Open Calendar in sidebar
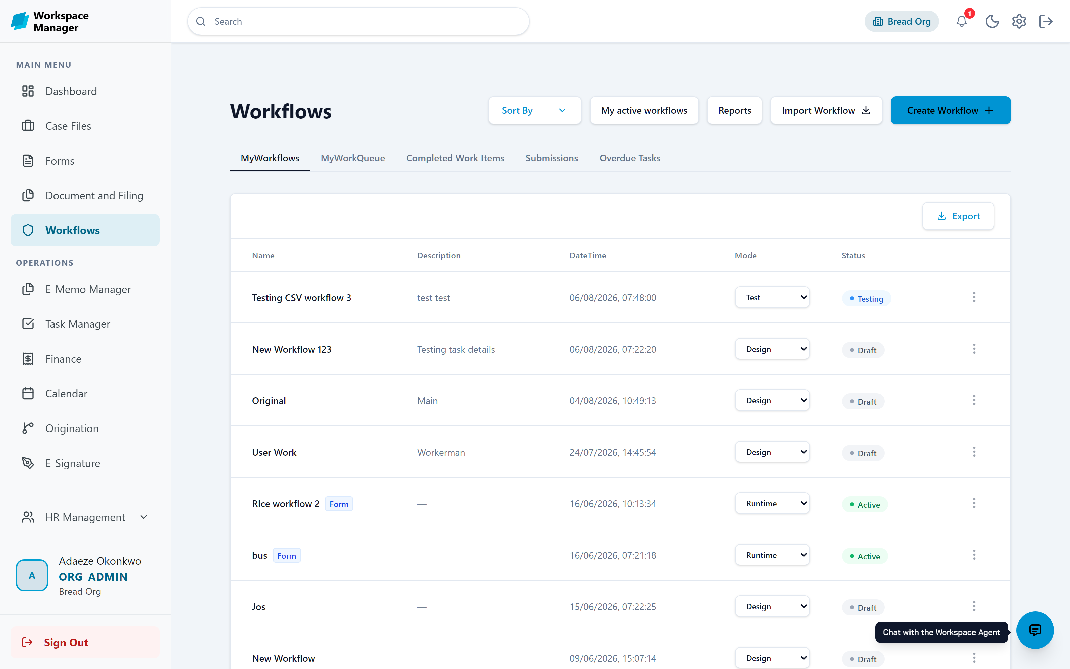Viewport: 1070px width, 669px height. 85,394
